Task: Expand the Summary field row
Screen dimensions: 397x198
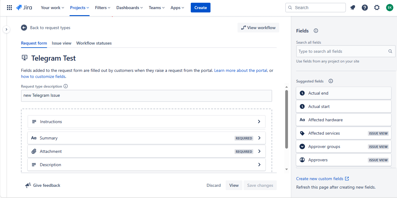Action: tap(259, 138)
